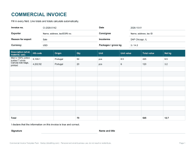Viewport: 195px width, 150px height.
Task: Click the 'pcs' unit in the T-shirts row
Action: pos(108,59)
